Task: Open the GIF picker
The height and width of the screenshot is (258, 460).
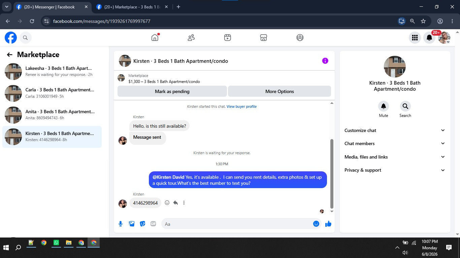Action: [153, 224]
